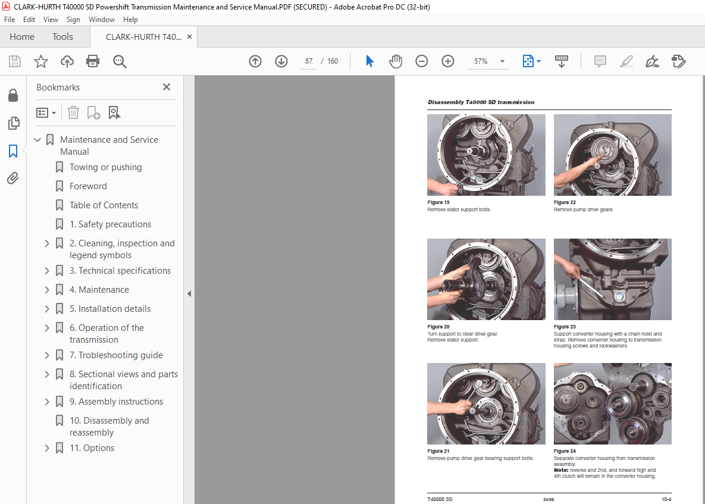Go to Towing or pushing bookmark
Viewport: 705px width, 504px height.
pos(106,167)
